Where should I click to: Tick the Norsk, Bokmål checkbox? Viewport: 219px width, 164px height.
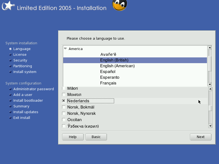(64, 107)
